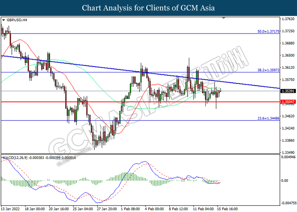Click price axis value 1.33490
The height and width of the screenshot is (212, 297).
tap(288, 153)
